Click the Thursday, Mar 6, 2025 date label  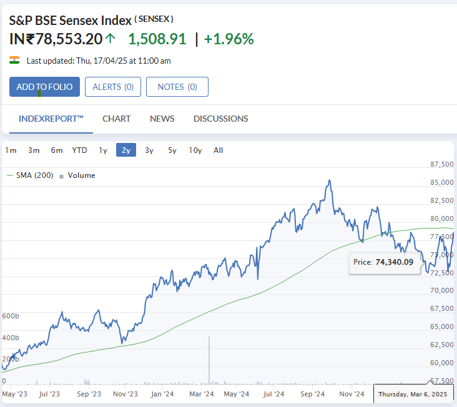pyautogui.click(x=413, y=394)
